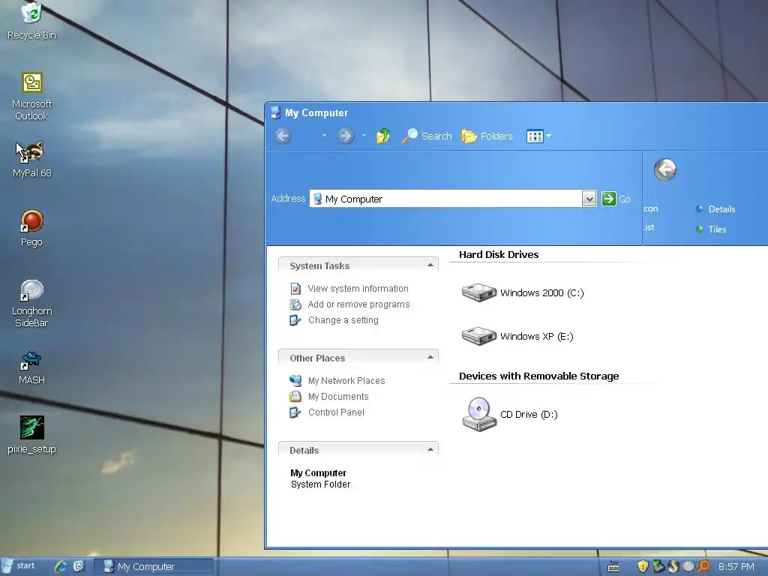Click My Computer taskbar button
Screen dimensions: 768x576
pos(153,566)
